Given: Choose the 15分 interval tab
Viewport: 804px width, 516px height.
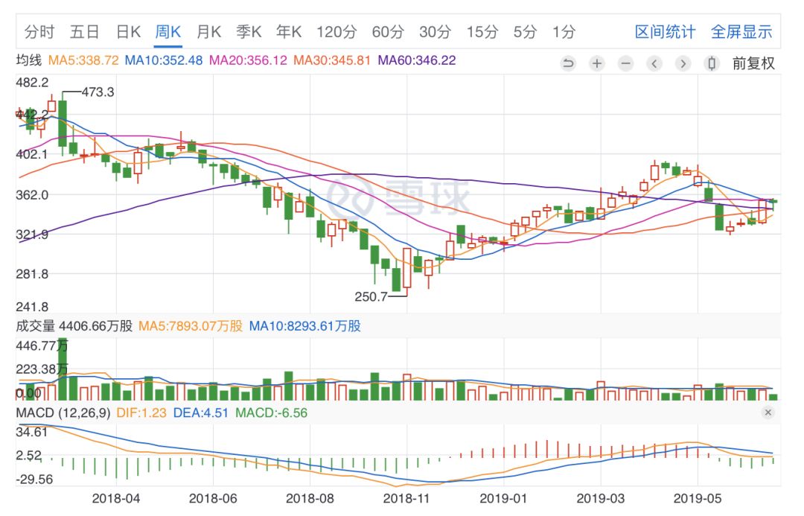Looking at the screenshot, I should [482, 32].
